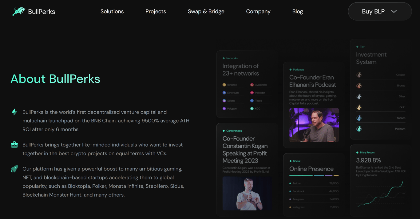Click the Ethereum network icon
The width and height of the screenshot is (420, 219).
coord(224,93)
